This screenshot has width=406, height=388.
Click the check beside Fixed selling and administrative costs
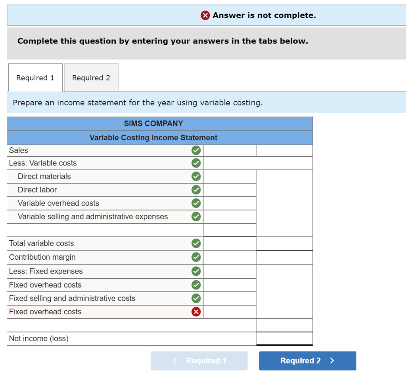[196, 298]
